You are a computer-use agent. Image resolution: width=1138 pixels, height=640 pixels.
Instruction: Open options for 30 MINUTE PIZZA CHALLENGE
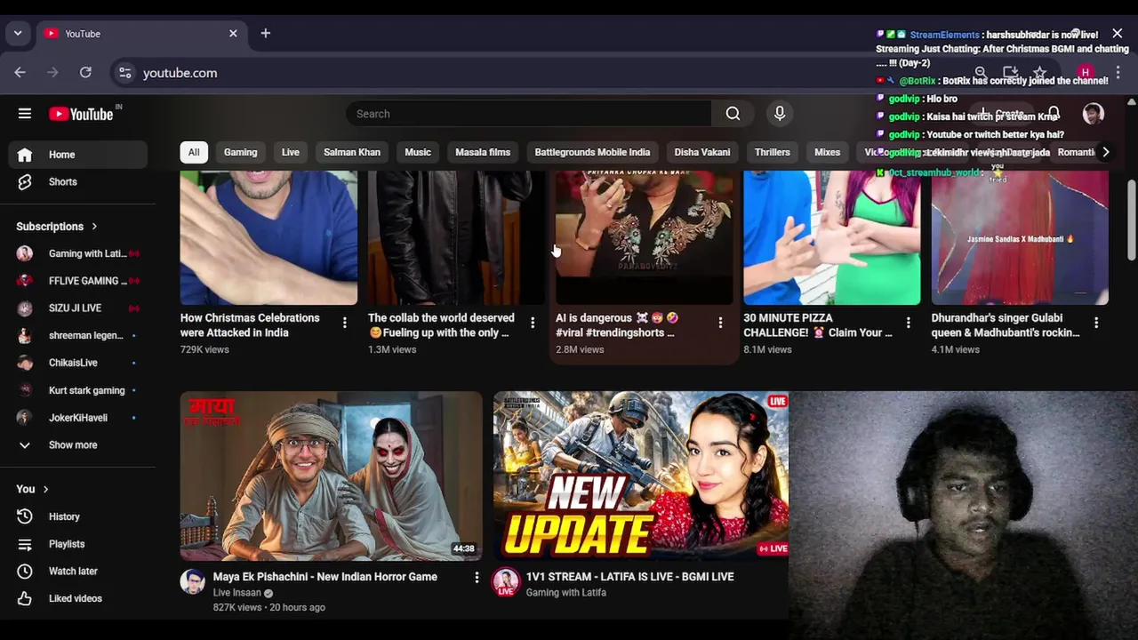coord(908,323)
